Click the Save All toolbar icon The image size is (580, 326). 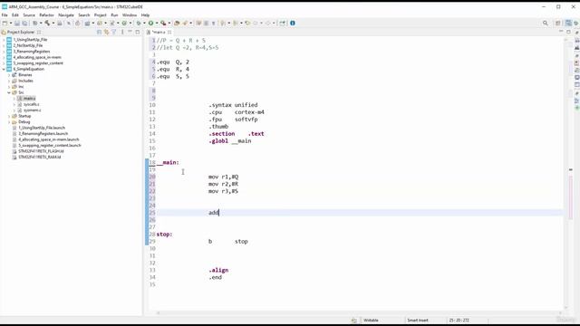tap(24, 23)
